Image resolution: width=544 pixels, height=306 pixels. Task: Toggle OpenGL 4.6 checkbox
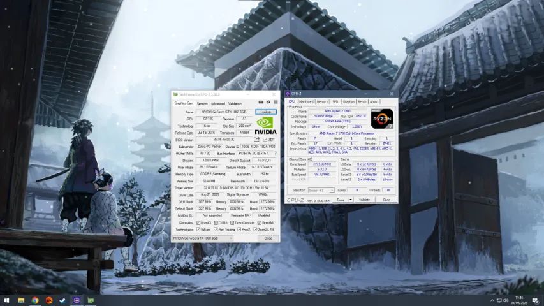coord(255,229)
